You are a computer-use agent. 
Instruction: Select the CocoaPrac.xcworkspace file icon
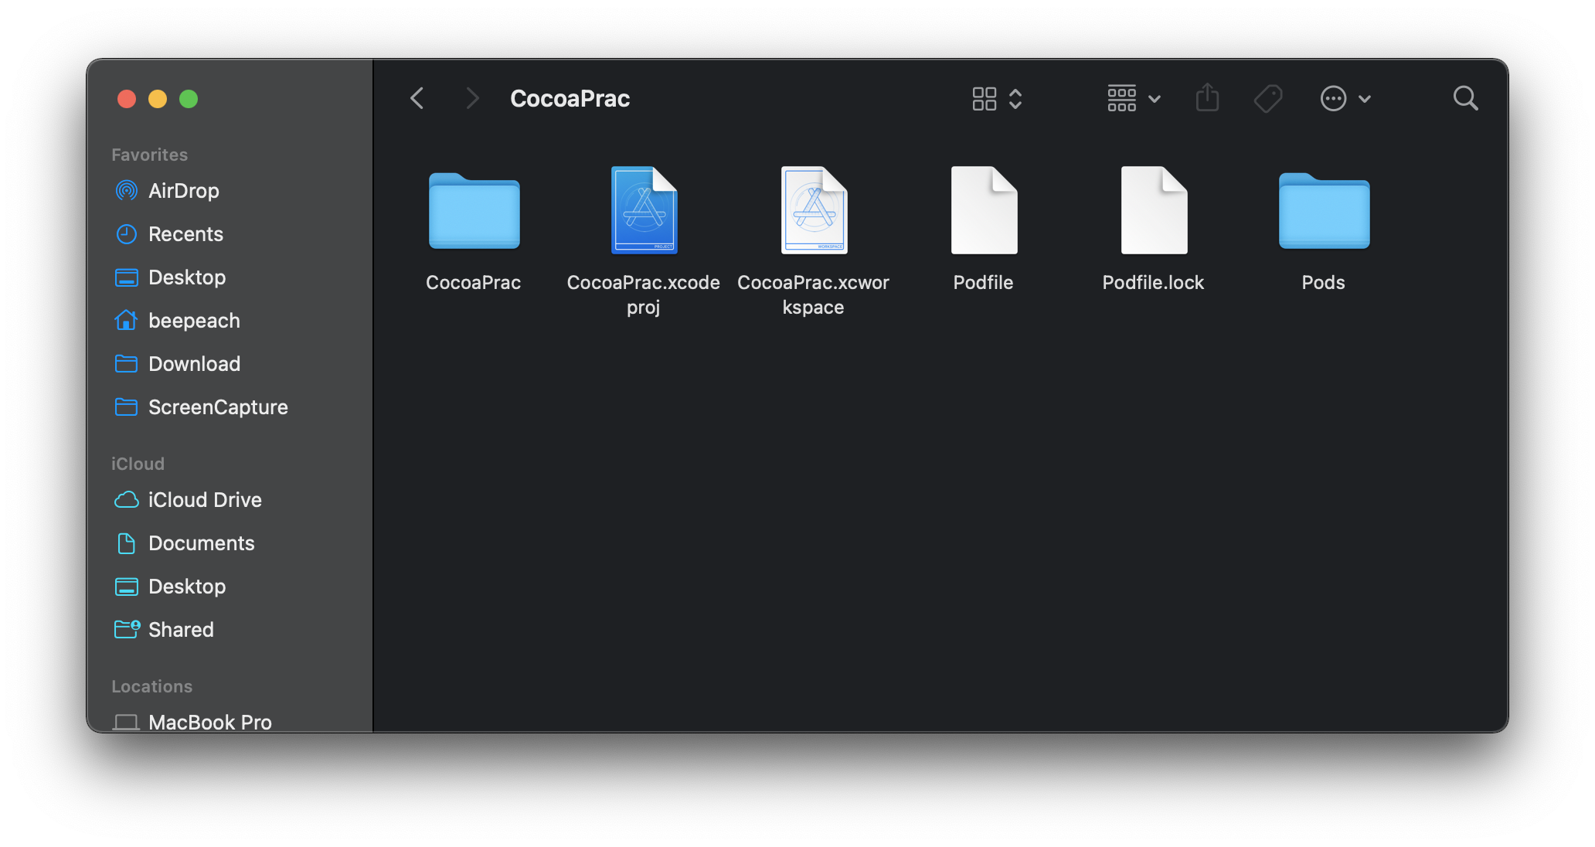point(814,210)
